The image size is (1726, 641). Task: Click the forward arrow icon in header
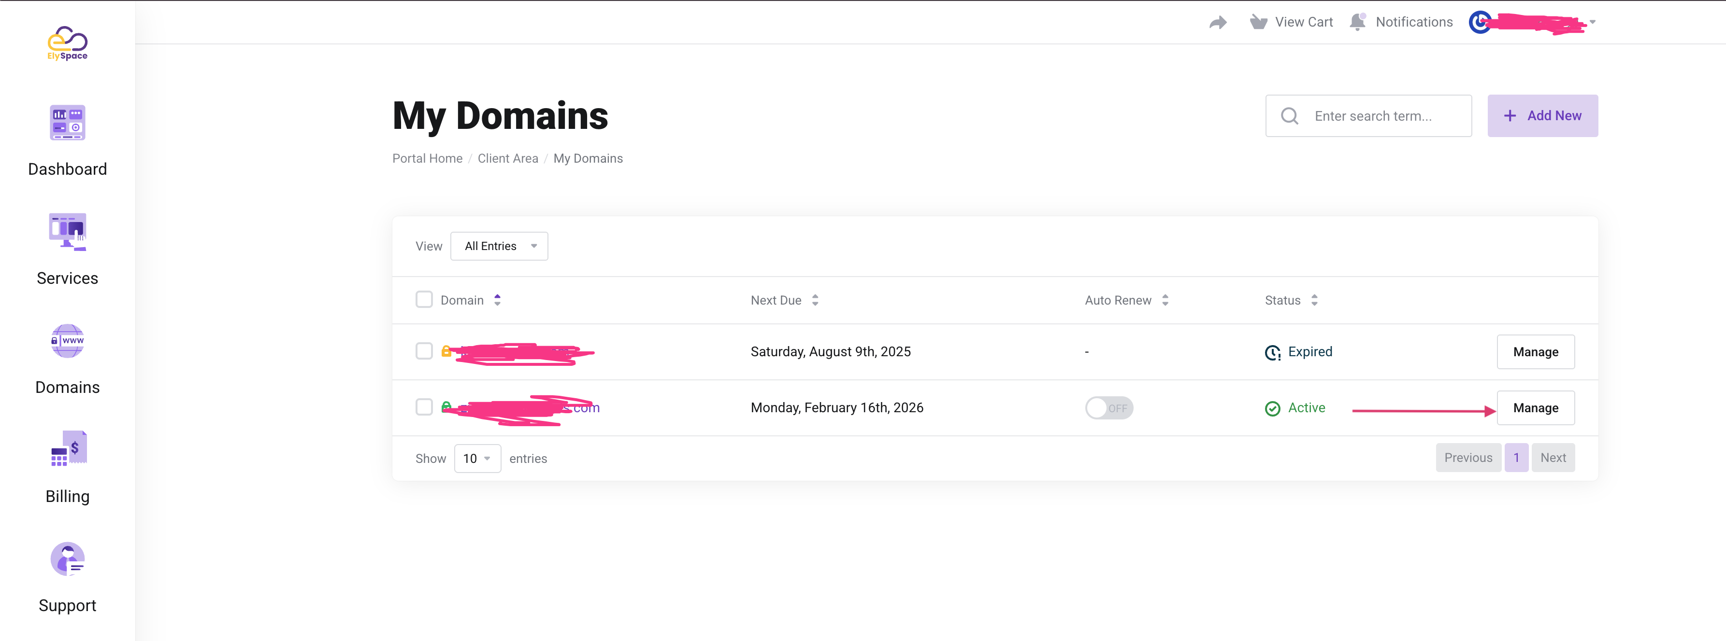coord(1218,23)
